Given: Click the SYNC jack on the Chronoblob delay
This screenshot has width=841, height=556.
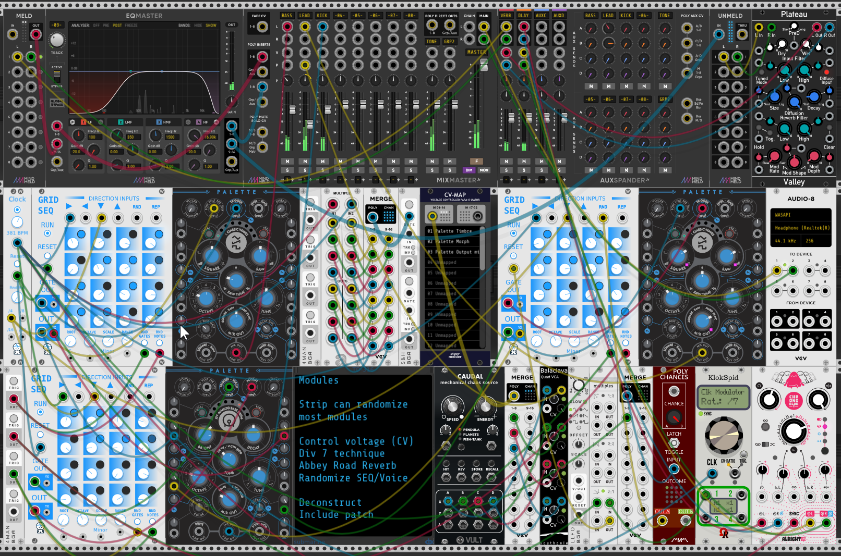Looking at the screenshot, I should [794, 523].
